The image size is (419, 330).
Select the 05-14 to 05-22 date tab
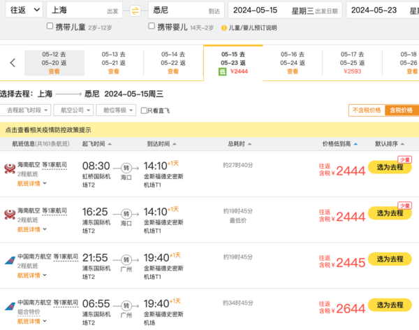(x=173, y=63)
